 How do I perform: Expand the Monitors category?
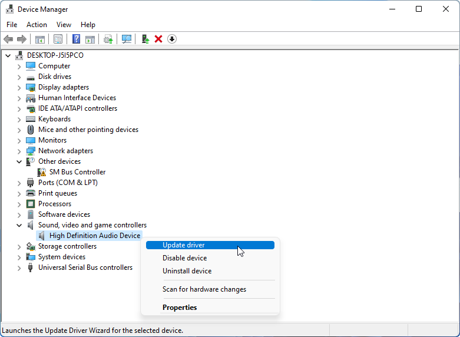(x=19, y=141)
